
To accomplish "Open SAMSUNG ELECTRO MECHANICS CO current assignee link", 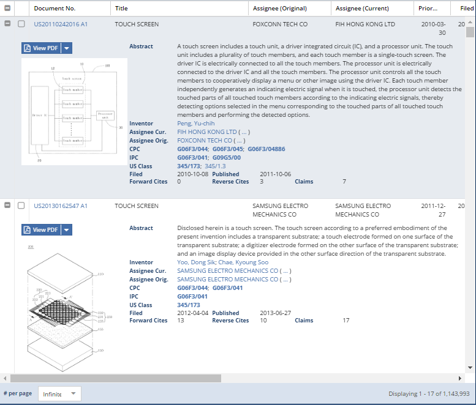I will click(228, 270).
